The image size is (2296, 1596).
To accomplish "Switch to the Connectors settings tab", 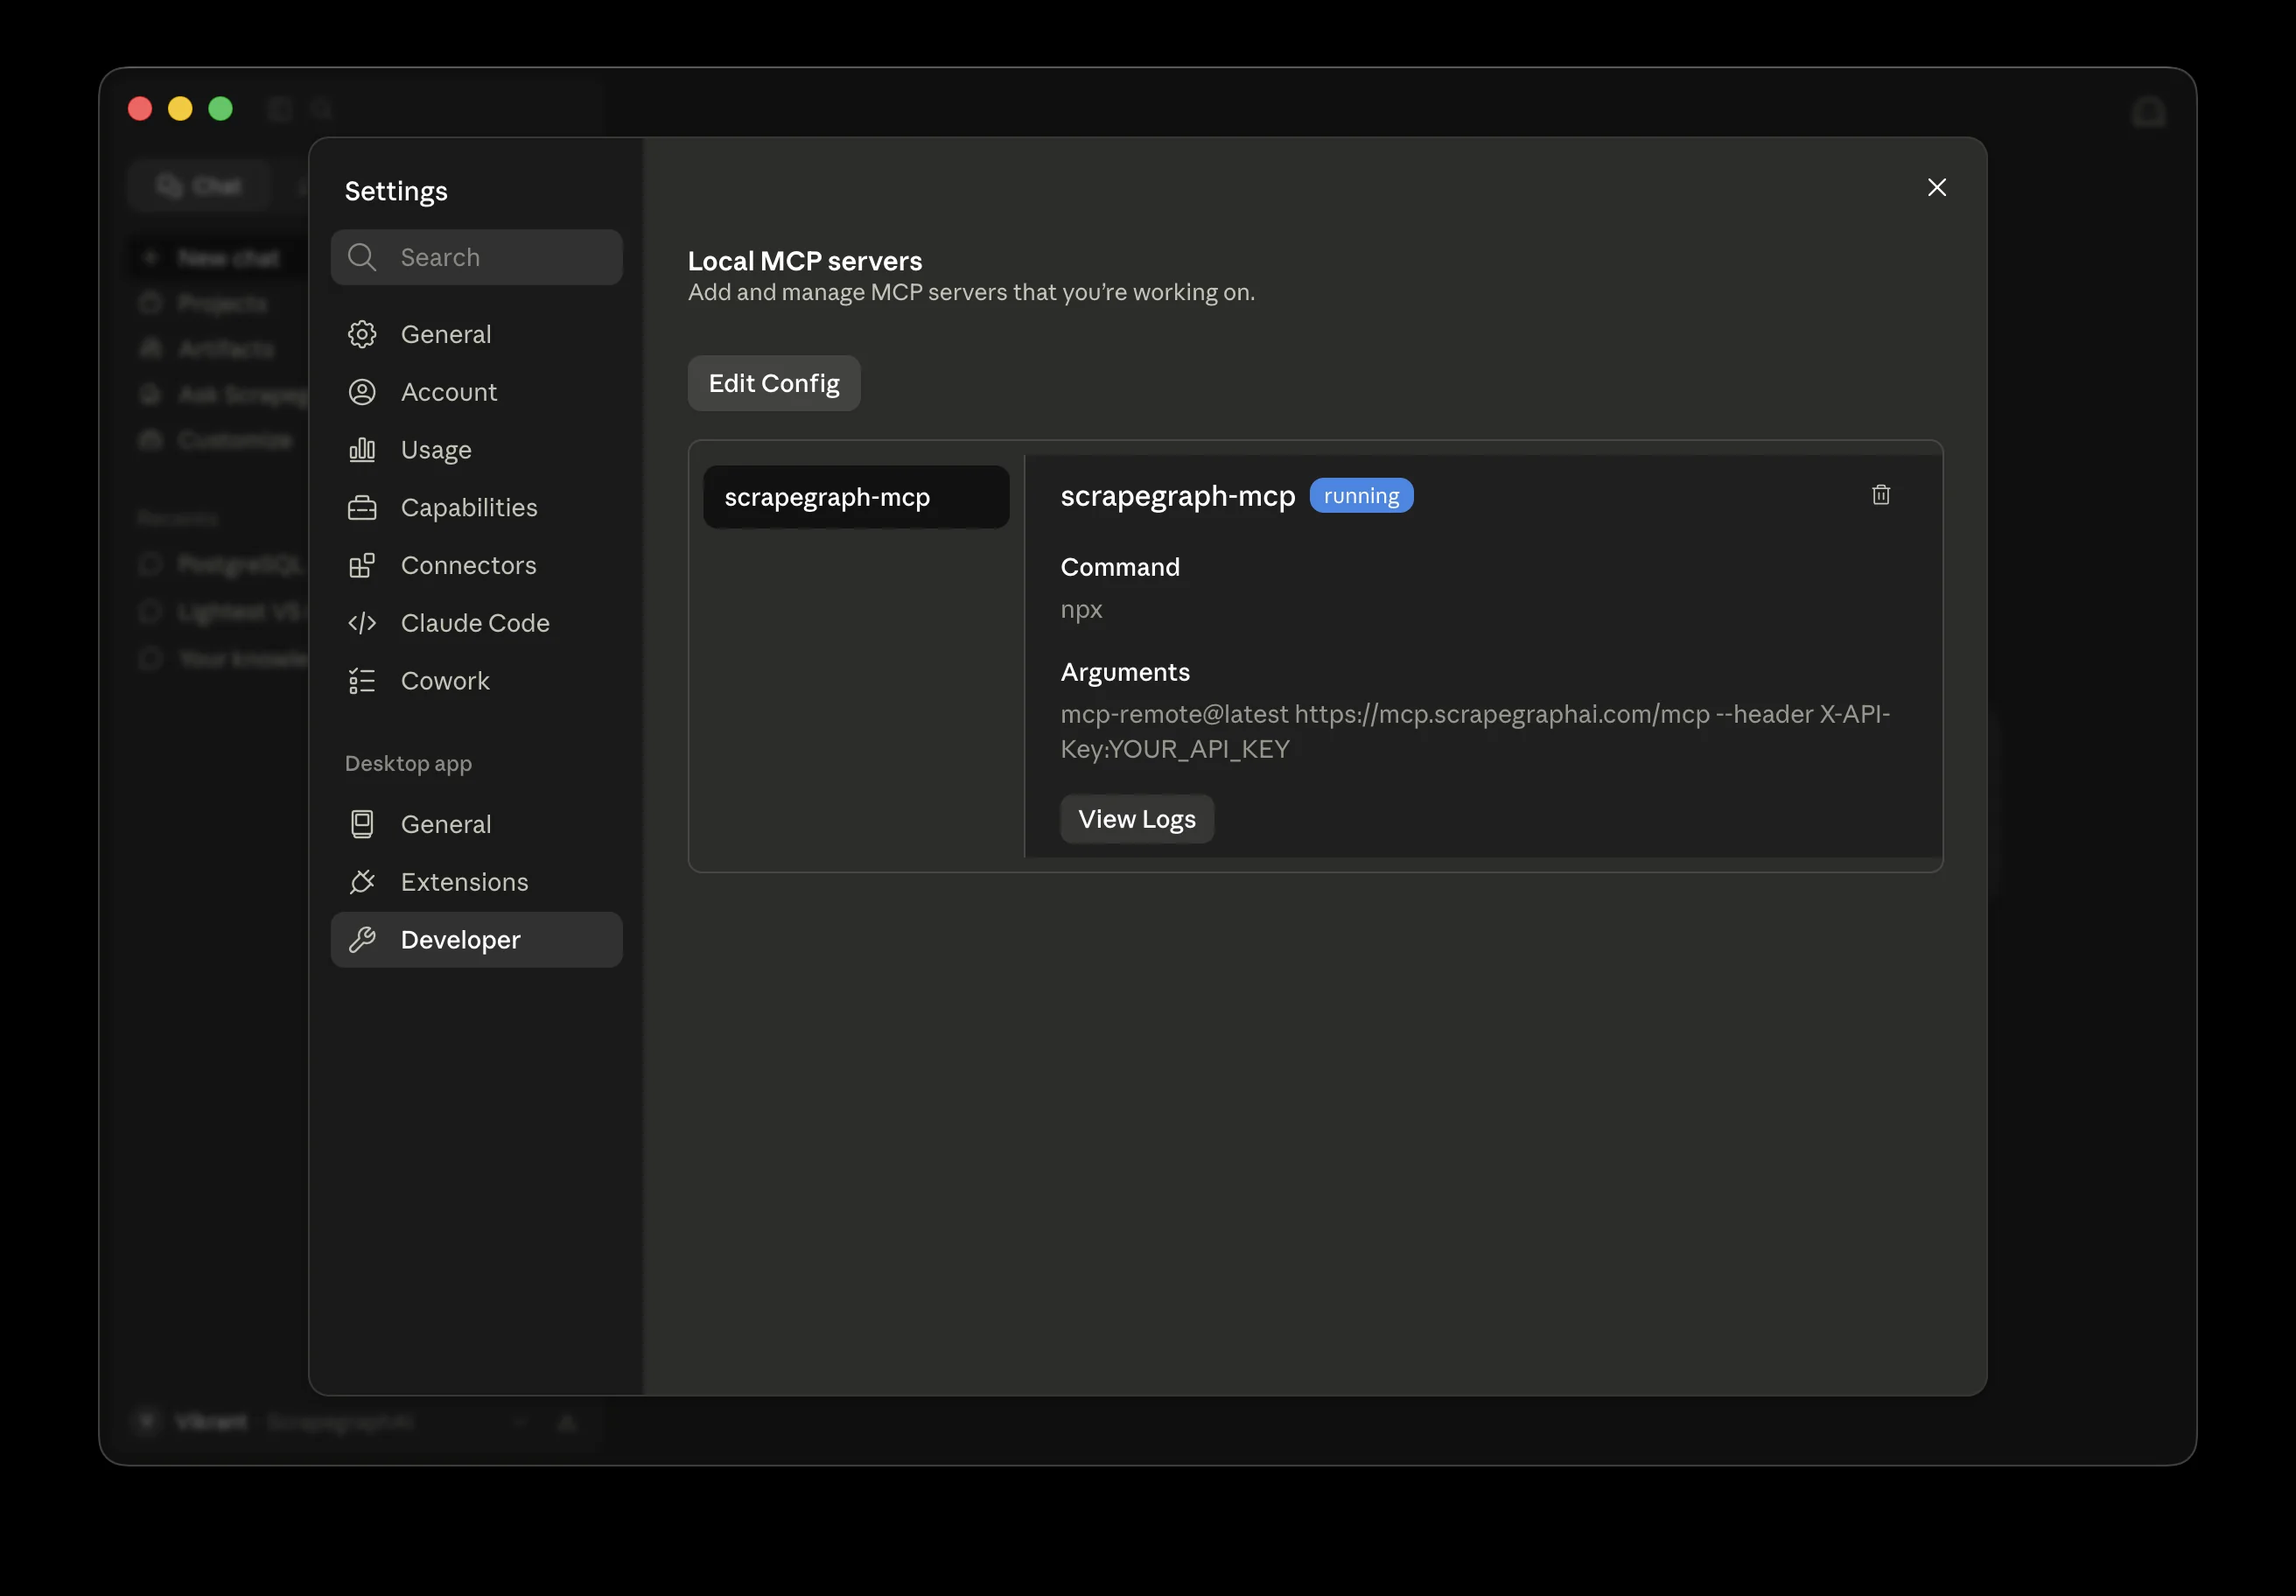I will (x=477, y=566).
